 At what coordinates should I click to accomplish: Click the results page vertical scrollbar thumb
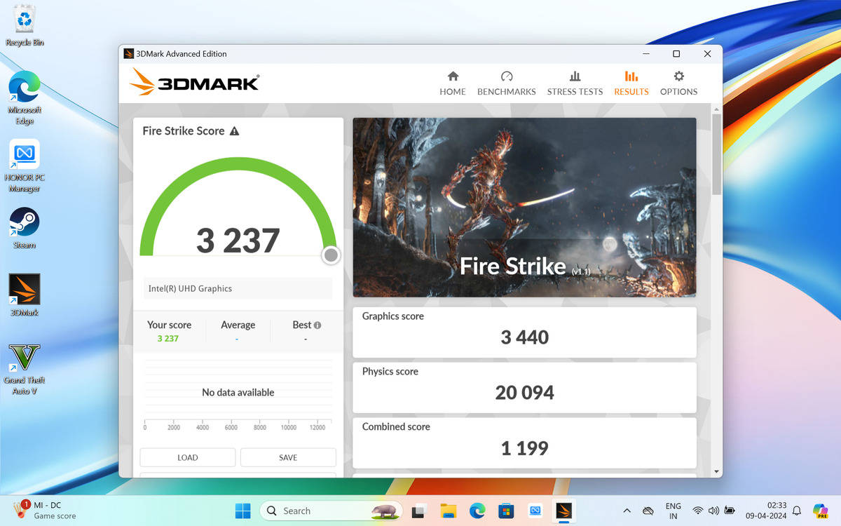pyautogui.click(x=716, y=154)
